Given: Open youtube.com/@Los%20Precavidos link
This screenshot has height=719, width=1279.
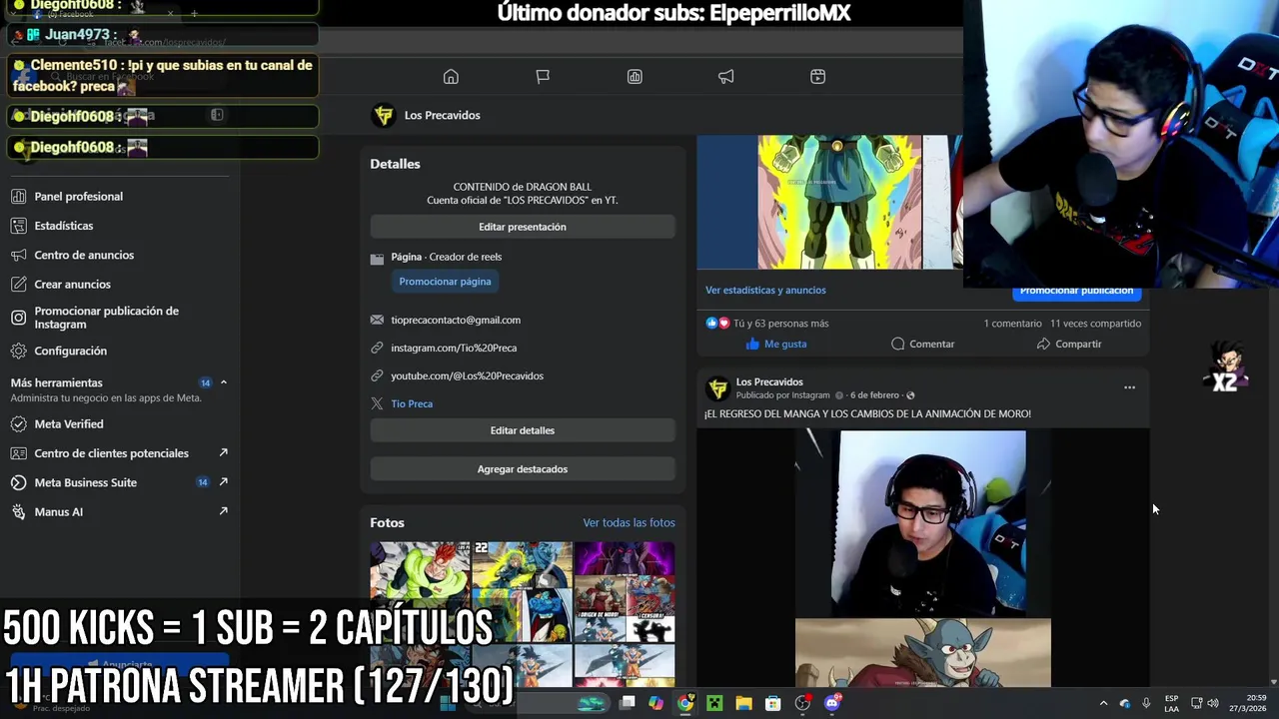Looking at the screenshot, I should click(467, 375).
